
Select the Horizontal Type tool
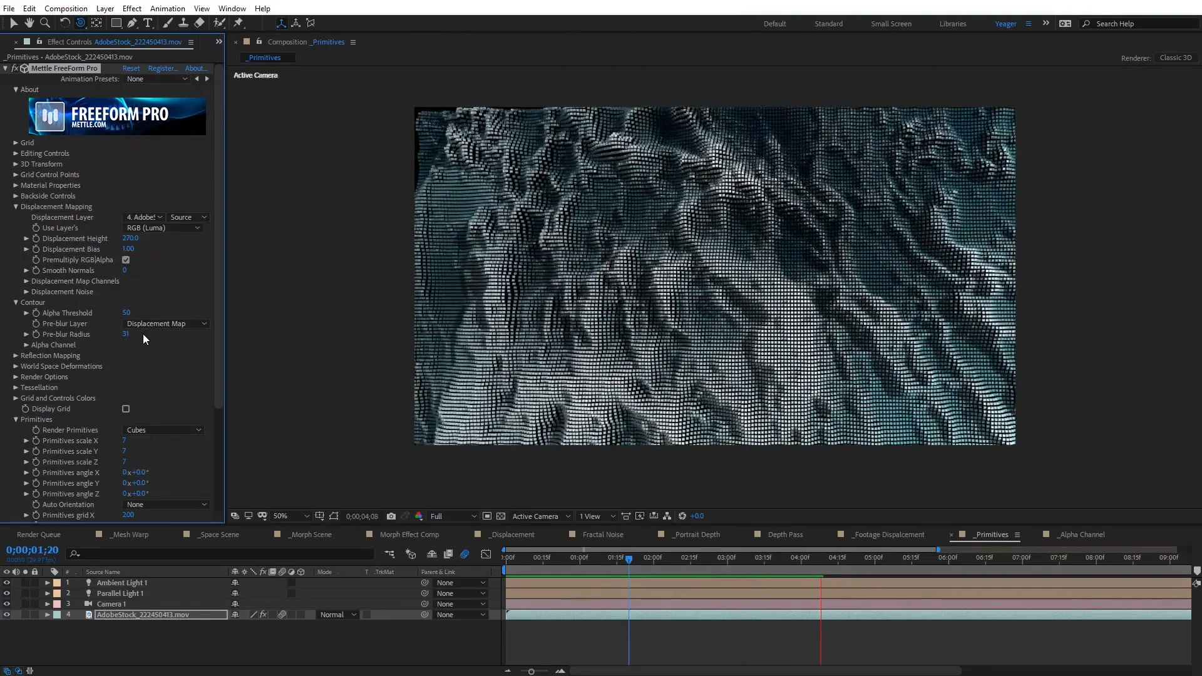pos(148,23)
